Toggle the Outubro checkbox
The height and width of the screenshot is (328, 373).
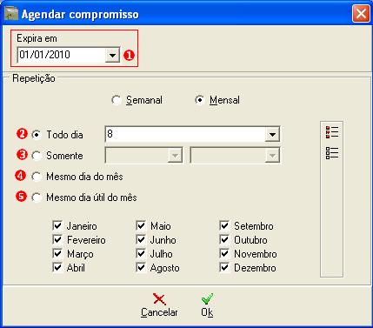[224, 239]
